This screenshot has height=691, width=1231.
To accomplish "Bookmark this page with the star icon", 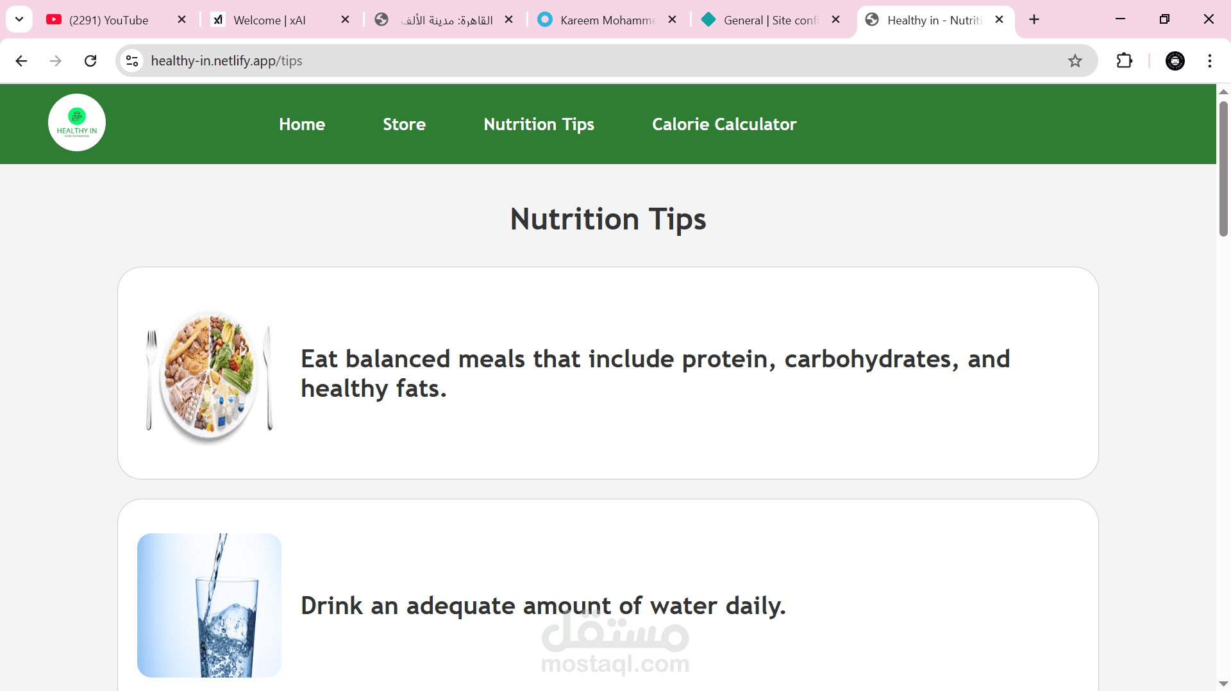I will [x=1075, y=61].
